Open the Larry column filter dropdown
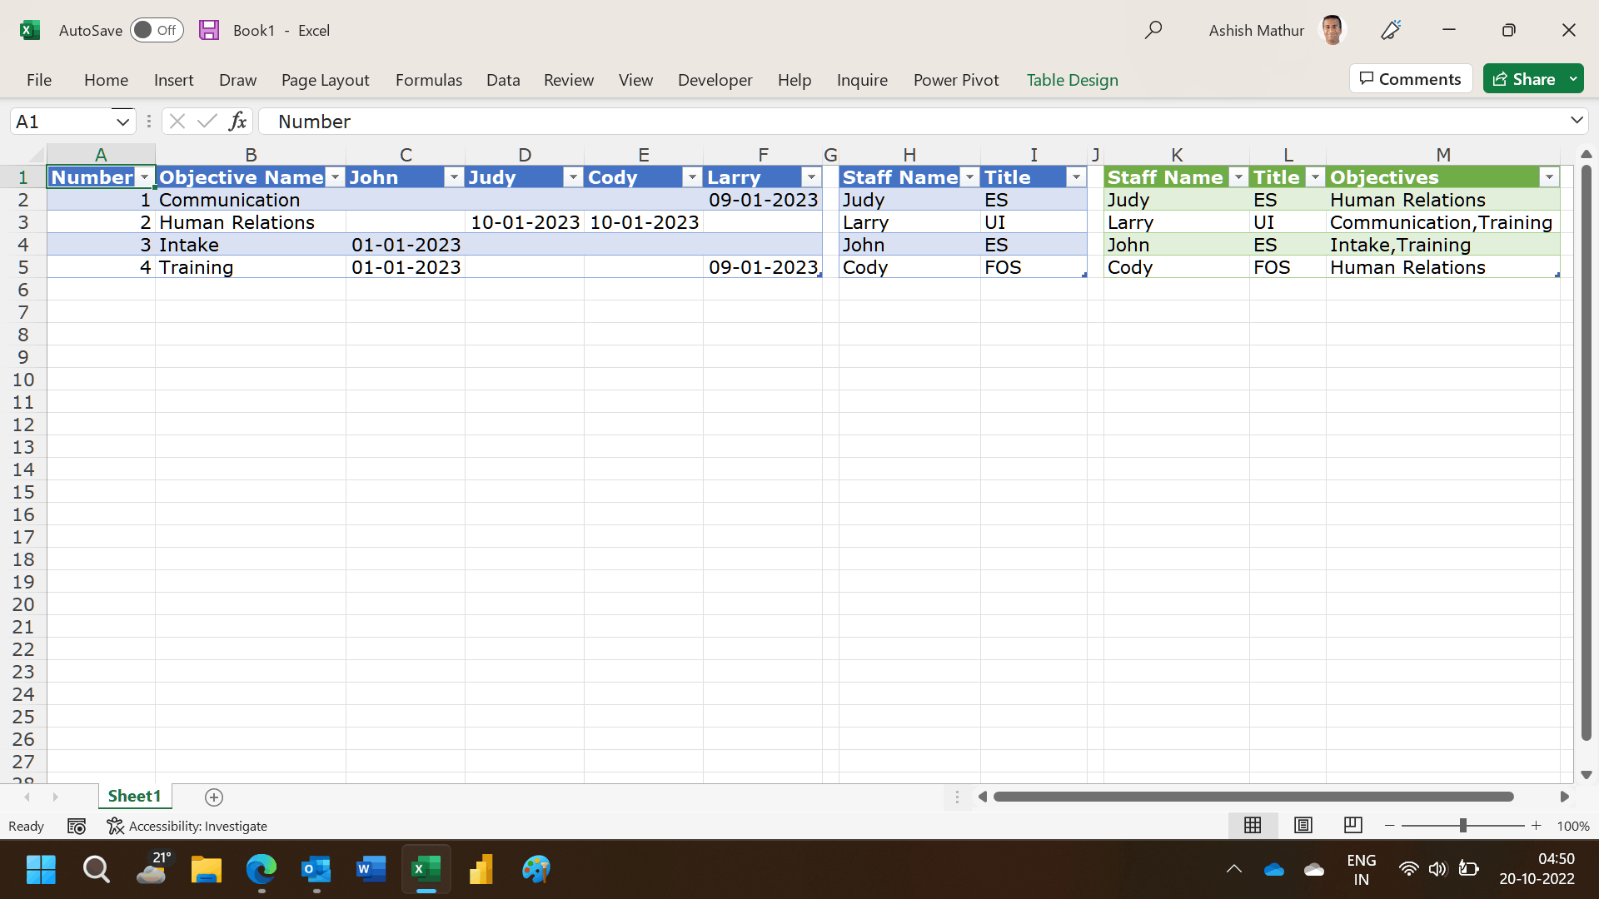This screenshot has height=899, width=1599. [x=811, y=177]
